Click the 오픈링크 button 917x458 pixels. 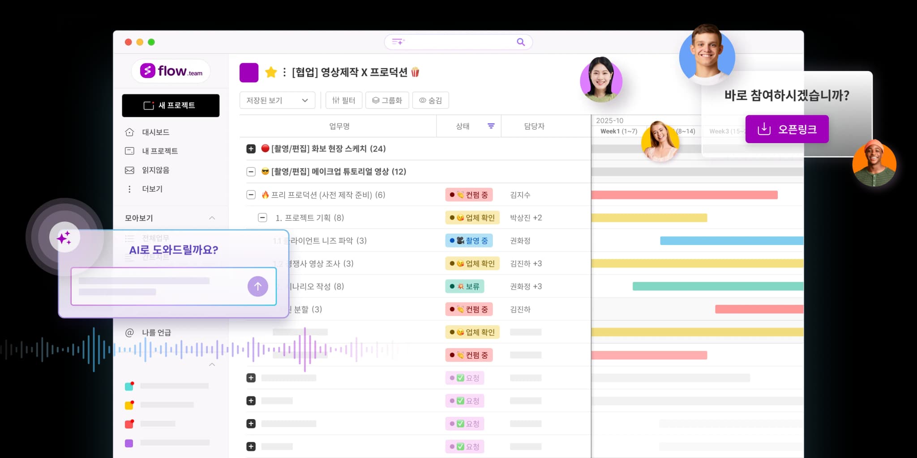pos(787,129)
